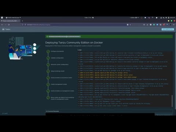Click the green round extension icon

click(154, 25)
